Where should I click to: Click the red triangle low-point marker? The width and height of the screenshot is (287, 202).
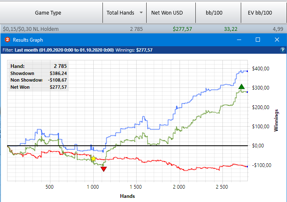click(104, 169)
